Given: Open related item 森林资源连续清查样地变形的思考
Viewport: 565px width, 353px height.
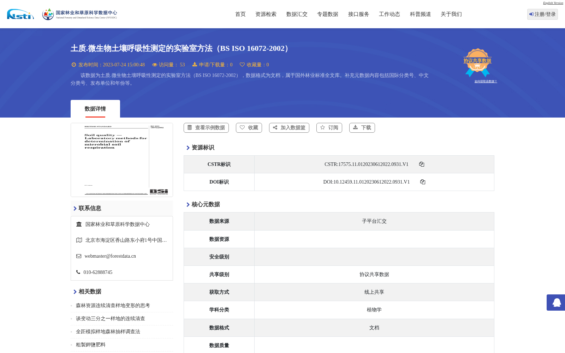Looking at the screenshot, I should [113, 306].
